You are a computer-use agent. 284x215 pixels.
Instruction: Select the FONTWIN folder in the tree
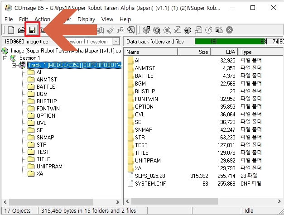pyautogui.click(x=48, y=109)
